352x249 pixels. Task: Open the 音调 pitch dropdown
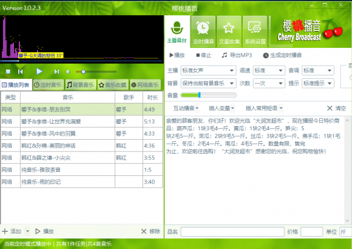pyautogui.click(x=318, y=71)
